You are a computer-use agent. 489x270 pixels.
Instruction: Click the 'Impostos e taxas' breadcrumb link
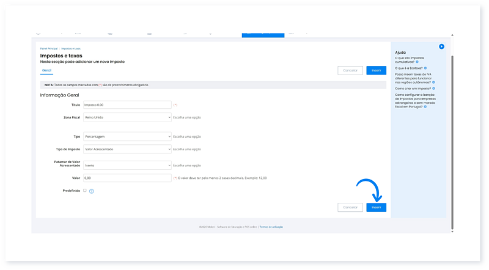coord(70,48)
